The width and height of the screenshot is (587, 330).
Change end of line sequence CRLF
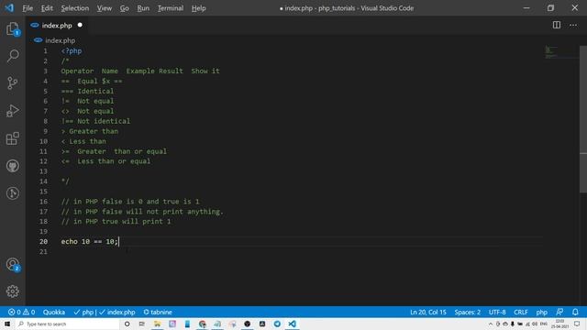coord(520,312)
